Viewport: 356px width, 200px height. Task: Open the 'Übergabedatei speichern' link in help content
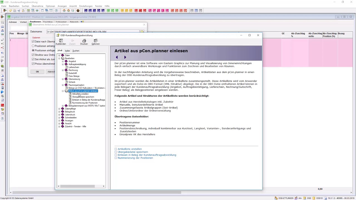(133, 152)
